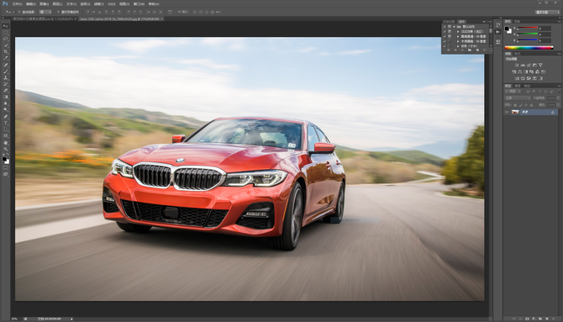
Task: Select the History Brush tool
Action: [x=5, y=84]
